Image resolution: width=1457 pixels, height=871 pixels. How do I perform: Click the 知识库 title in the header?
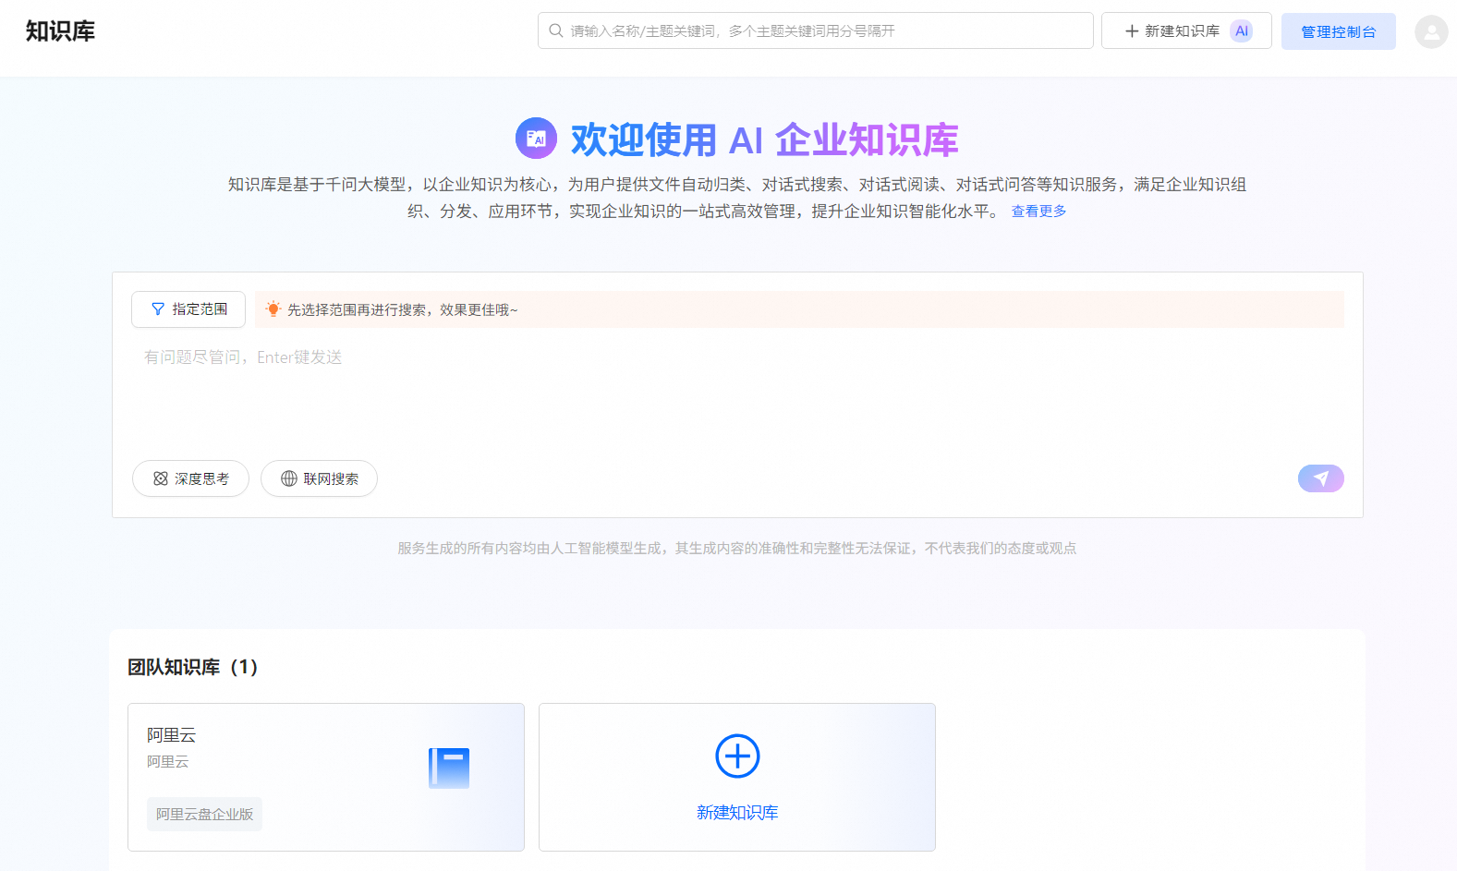(60, 31)
